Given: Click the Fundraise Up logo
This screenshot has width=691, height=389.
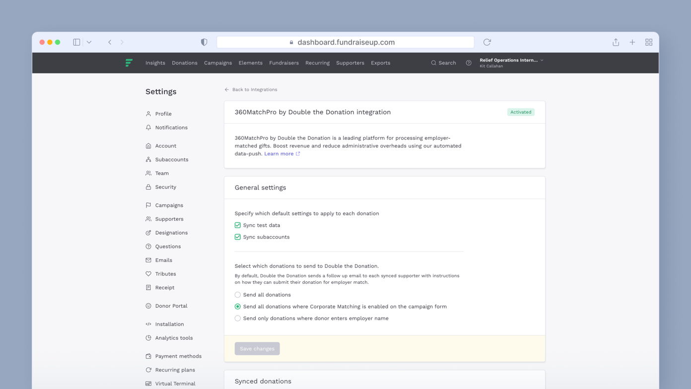Looking at the screenshot, I should [129, 63].
